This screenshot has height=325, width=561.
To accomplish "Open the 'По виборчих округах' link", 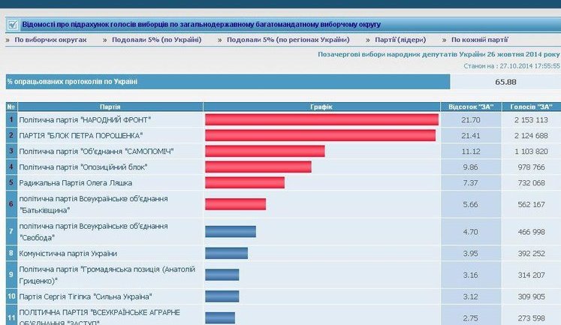I will pos(50,40).
